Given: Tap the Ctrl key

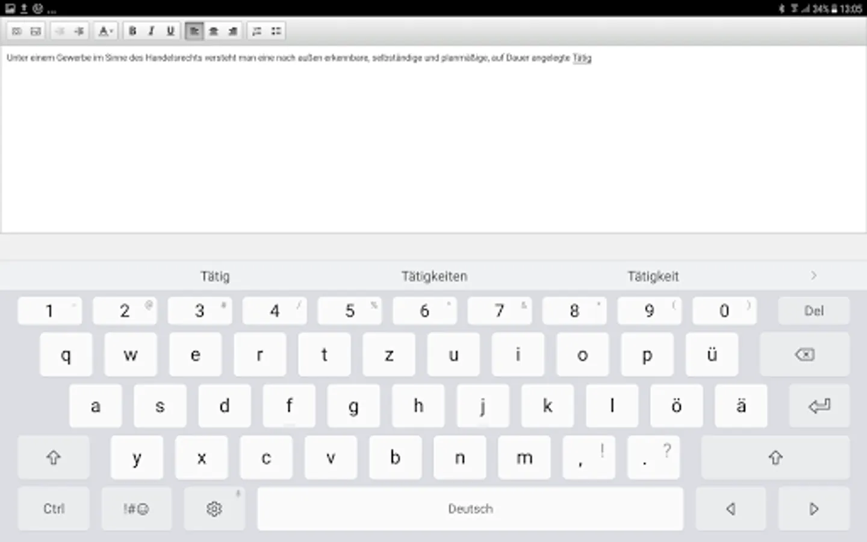Looking at the screenshot, I should [x=54, y=509].
